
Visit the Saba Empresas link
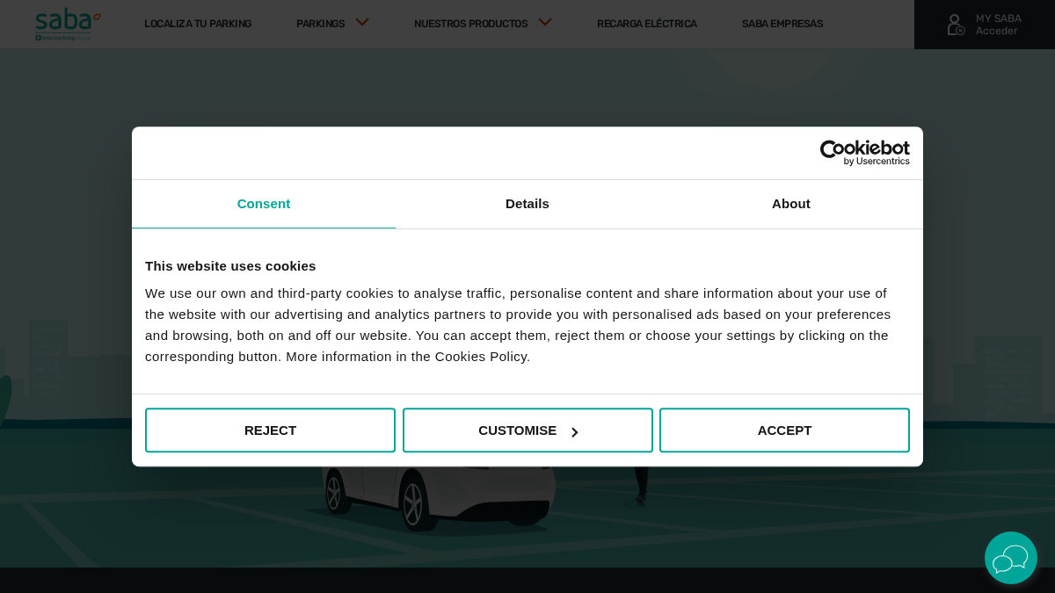click(782, 24)
